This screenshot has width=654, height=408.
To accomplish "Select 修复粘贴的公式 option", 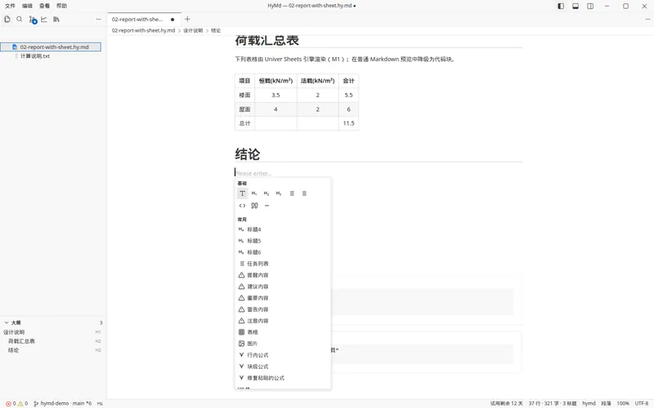I will click(283, 378).
